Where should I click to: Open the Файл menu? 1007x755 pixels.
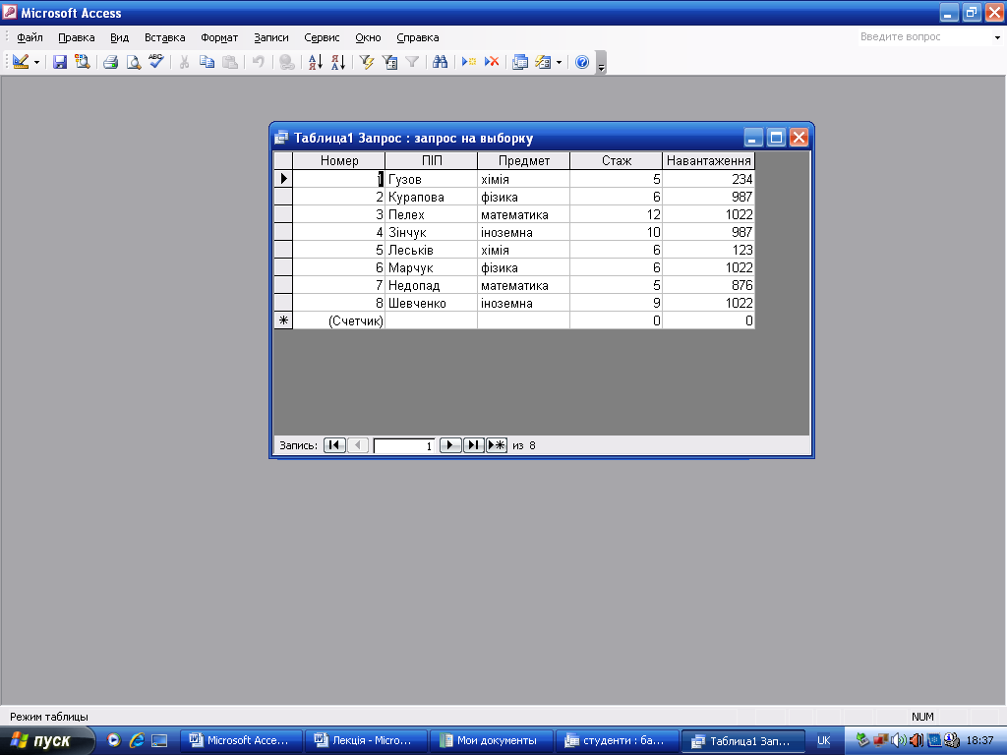tap(30, 37)
